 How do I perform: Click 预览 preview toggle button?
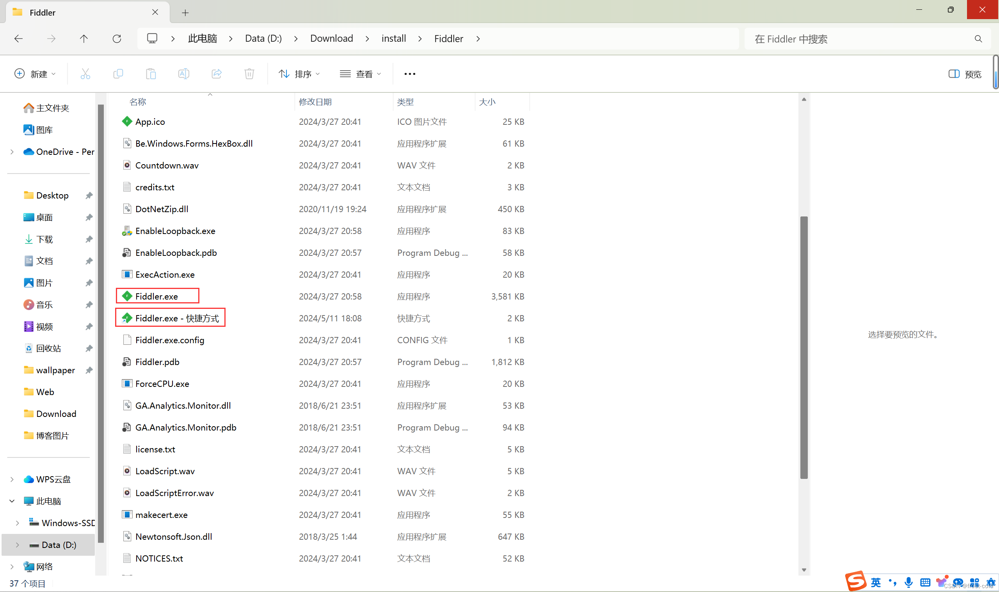coord(967,73)
